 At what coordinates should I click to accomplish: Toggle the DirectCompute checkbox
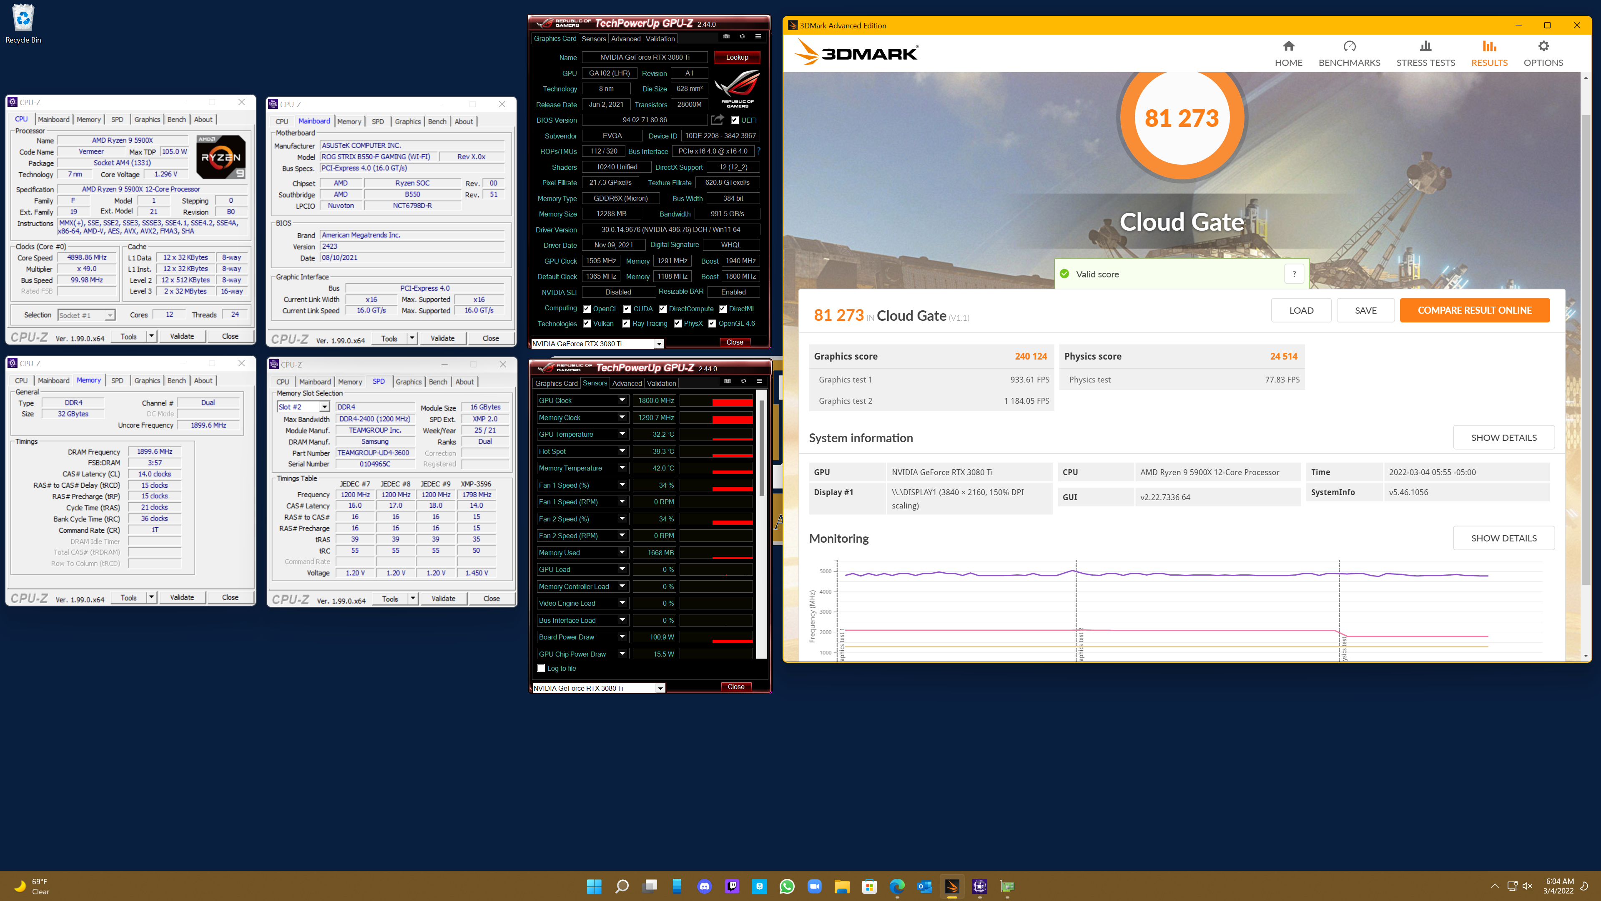click(x=662, y=309)
